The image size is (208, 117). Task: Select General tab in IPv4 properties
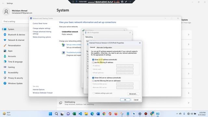(92, 47)
